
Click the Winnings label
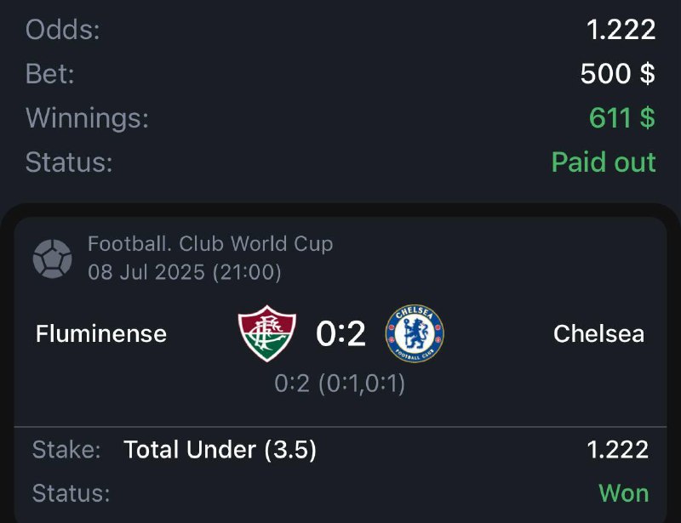pos(87,117)
